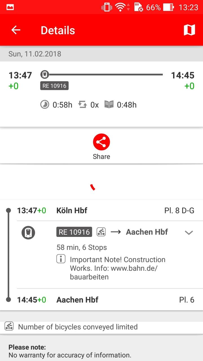Tap the bicycles conveyed limited notice
Viewport: 203px width, 361px height.
[78, 327]
